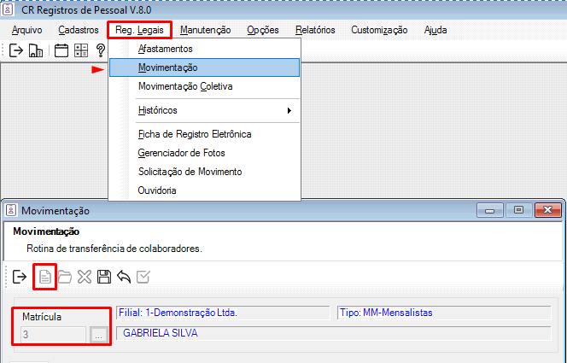This screenshot has height=363, width=567.
Task: Open the Reg. Legais menu
Action: click(x=139, y=30)
